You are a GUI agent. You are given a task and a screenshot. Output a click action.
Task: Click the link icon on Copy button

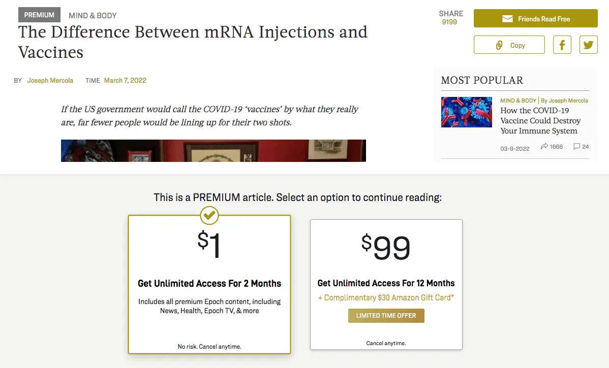499,45
